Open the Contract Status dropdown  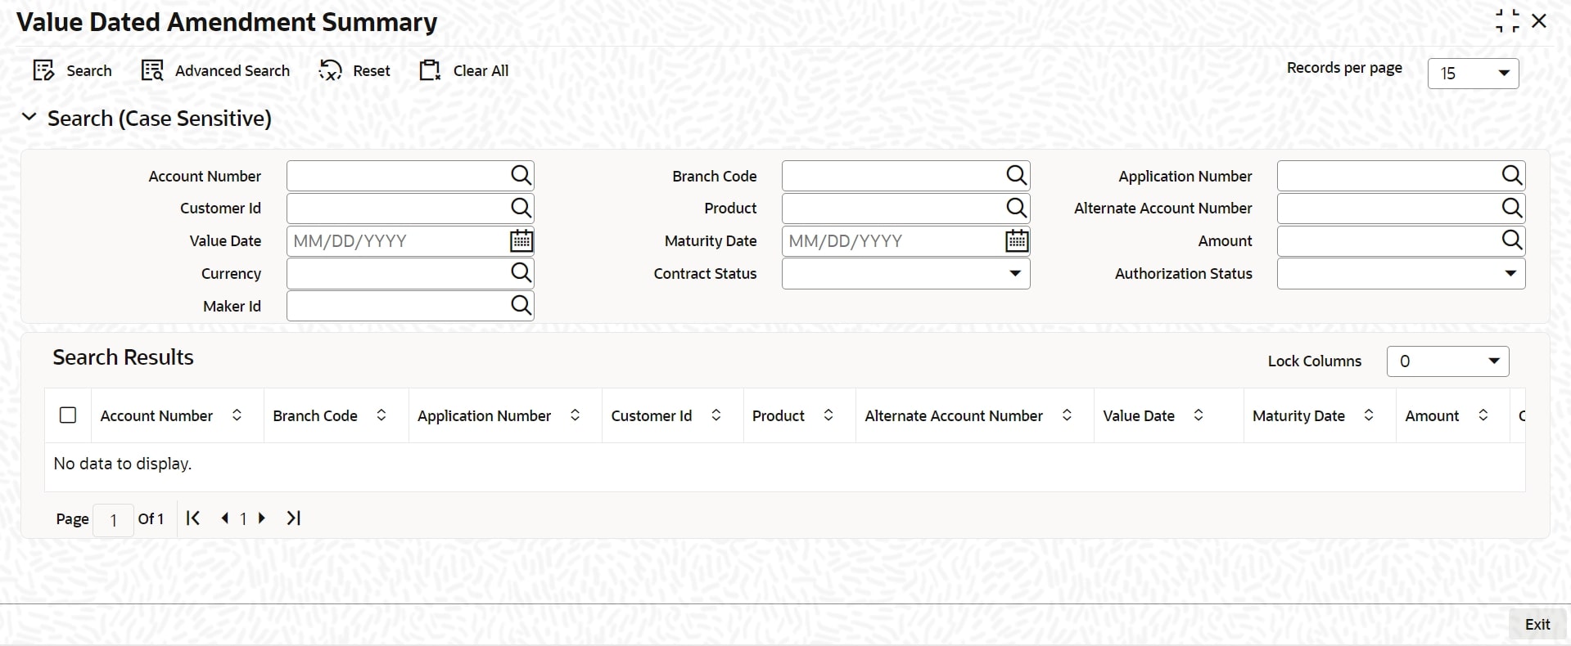point(905,273)
